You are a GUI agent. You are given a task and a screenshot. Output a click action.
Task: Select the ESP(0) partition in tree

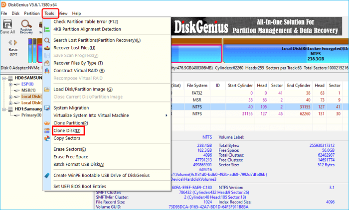click(27, 84)
